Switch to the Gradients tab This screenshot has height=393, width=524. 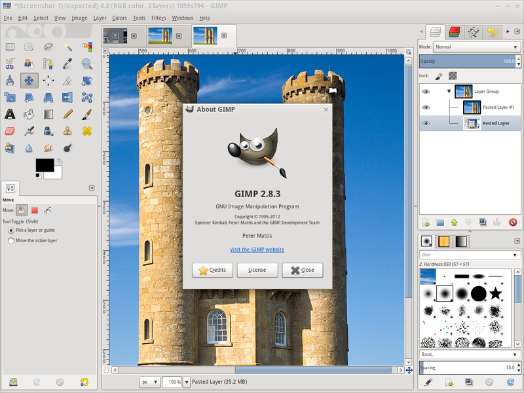pos(461,241)
